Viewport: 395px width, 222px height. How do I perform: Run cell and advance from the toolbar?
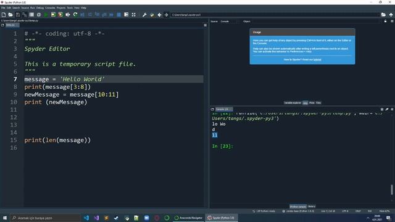point(60,15)
